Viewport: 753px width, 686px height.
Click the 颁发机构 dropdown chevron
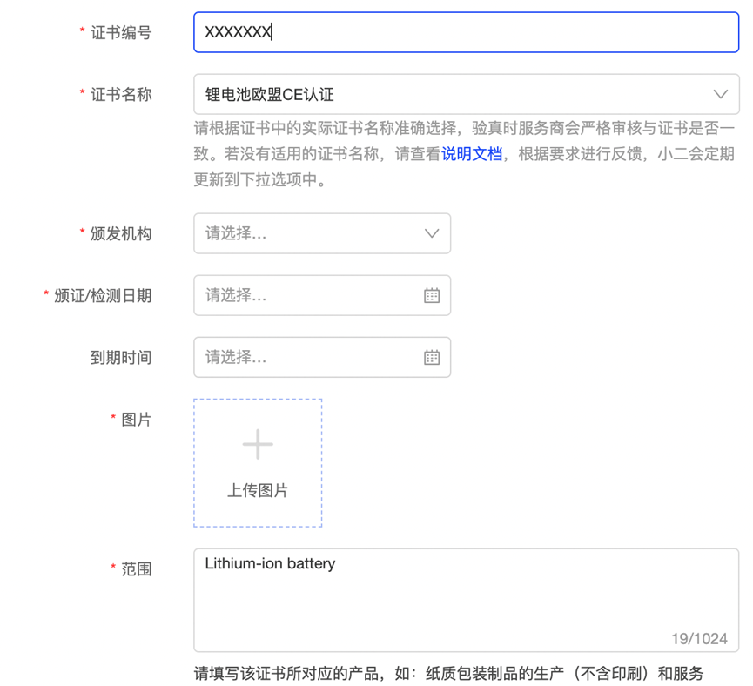(x=432, y=233)
